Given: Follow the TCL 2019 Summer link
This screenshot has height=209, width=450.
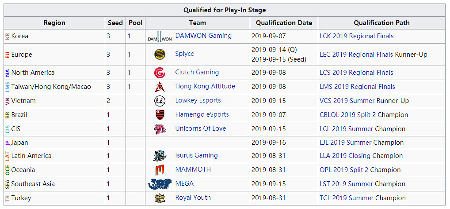Looking at the screenshot, I should [347, 198].
